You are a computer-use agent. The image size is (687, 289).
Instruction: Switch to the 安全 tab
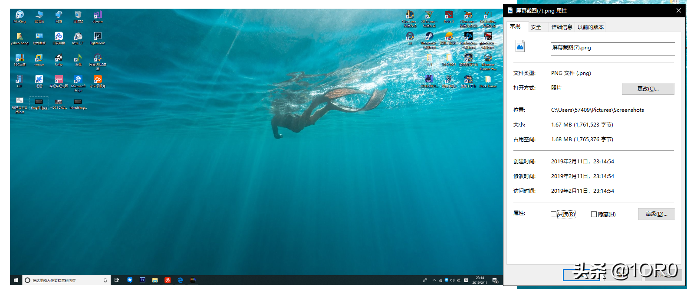pos(536,27)
